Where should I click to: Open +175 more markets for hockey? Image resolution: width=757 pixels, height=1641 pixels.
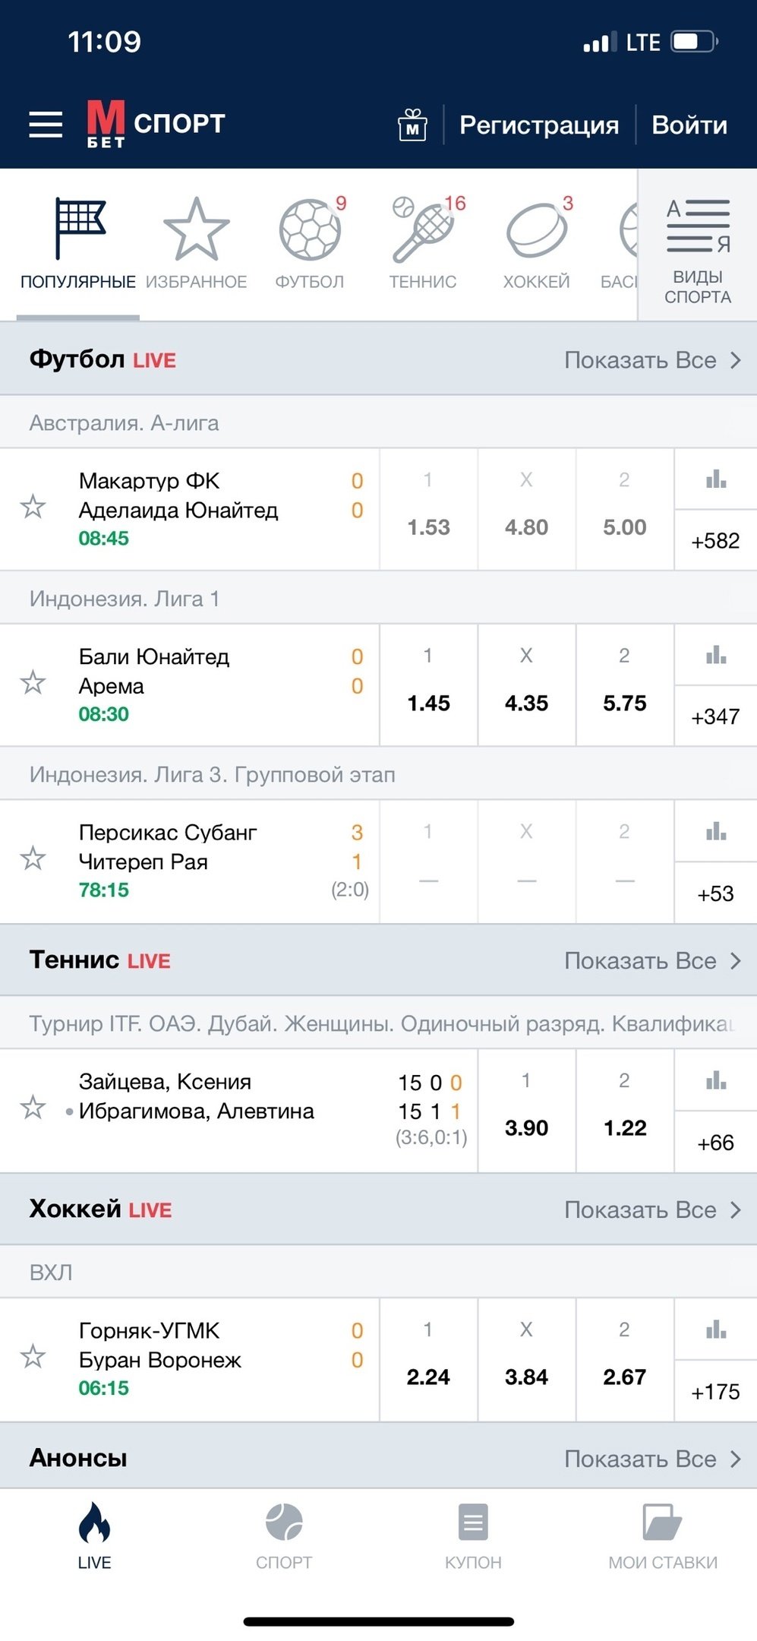[x=715, y=1392]
